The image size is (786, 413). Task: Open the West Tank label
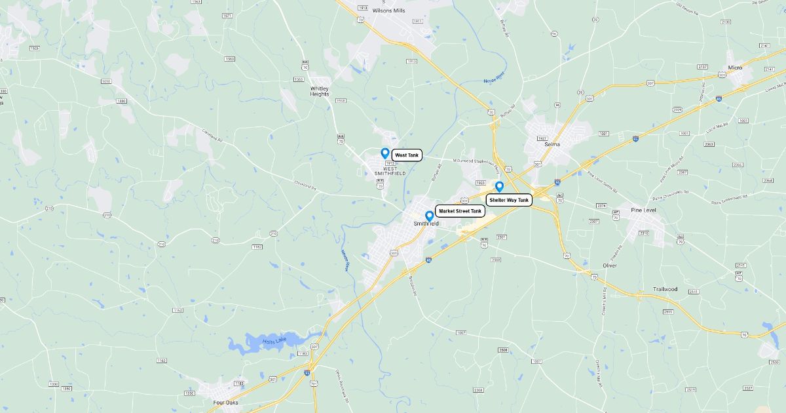[407, 155]
